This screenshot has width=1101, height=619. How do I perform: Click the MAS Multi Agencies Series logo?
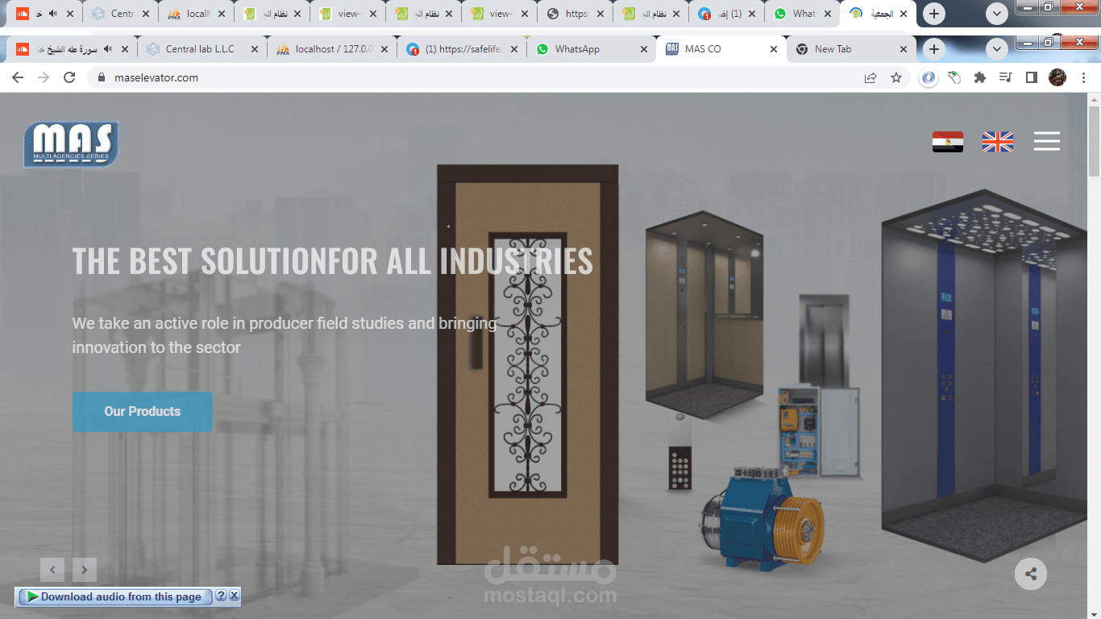point(71,144)
